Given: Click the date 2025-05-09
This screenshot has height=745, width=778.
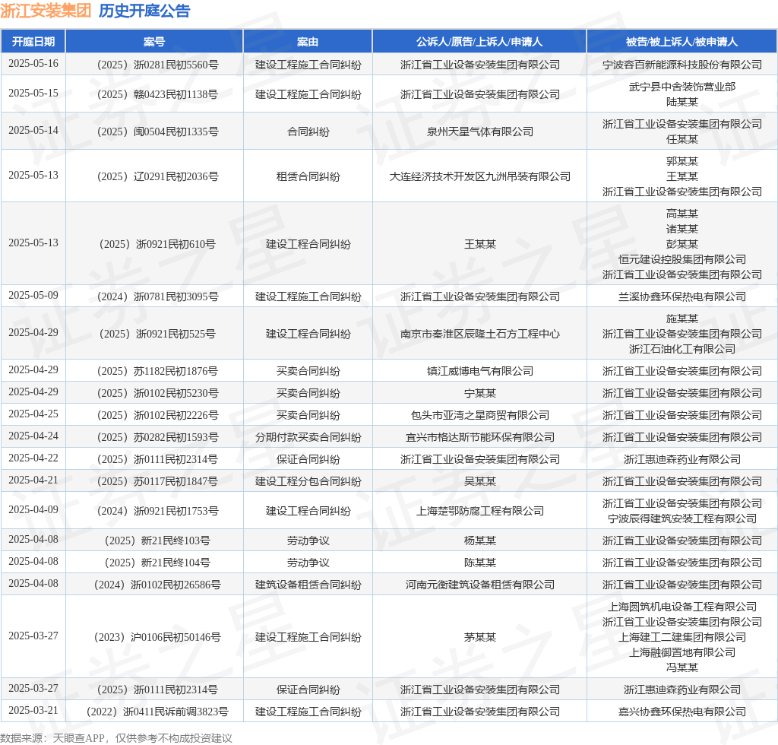Looking at the screenshot, I should pos(33,295).
